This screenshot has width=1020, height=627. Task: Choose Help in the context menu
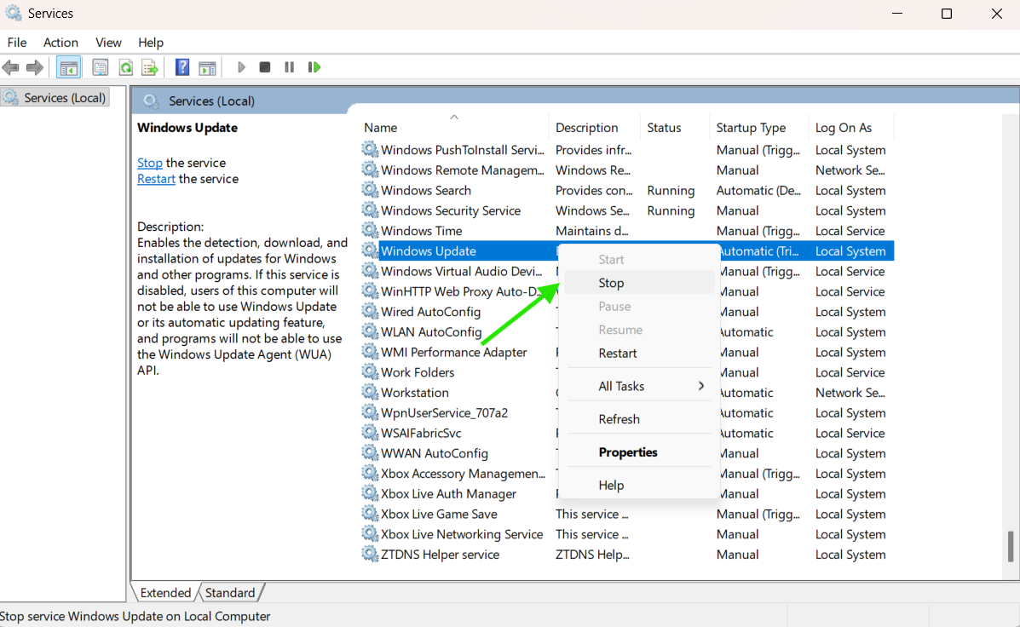point(639,486)
